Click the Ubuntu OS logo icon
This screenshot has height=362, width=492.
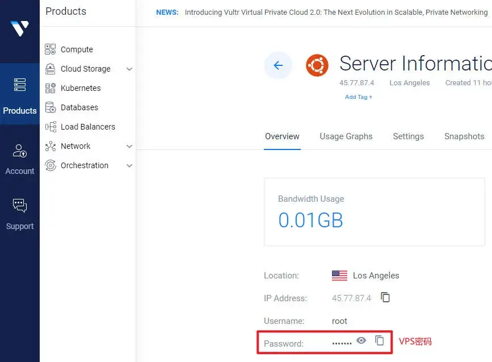point(317,65)
